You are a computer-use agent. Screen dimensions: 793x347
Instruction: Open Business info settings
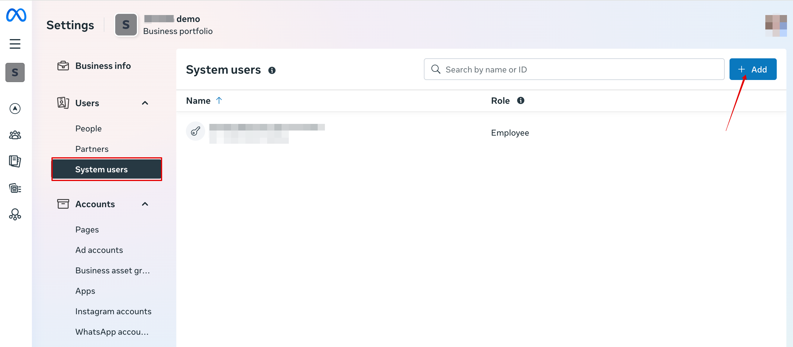tap(103, 66)
